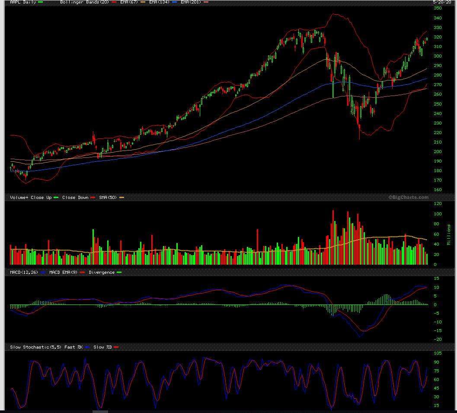Click the "Bollinger Bands(20)" legend label
The image size is (457, 413).
pos(84,2)
